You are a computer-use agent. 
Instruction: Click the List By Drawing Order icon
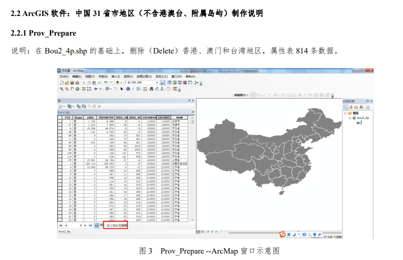point(346,106)
